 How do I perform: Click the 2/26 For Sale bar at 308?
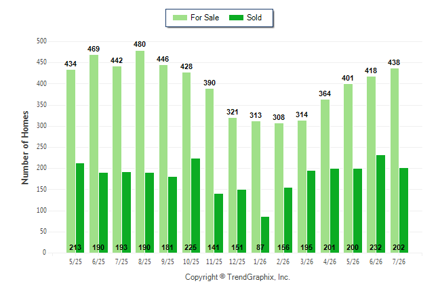click(x=279, y=188)
